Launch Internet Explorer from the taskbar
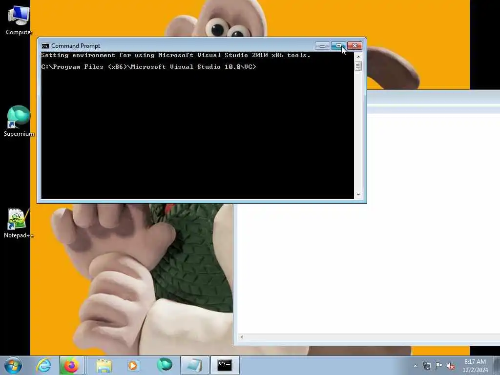Image resolution: width=500 pixels, height=375 pixels. pyautogui.click(x=43, y=365)
